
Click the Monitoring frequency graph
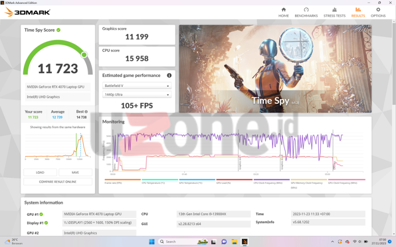click(x=235, y=151)
